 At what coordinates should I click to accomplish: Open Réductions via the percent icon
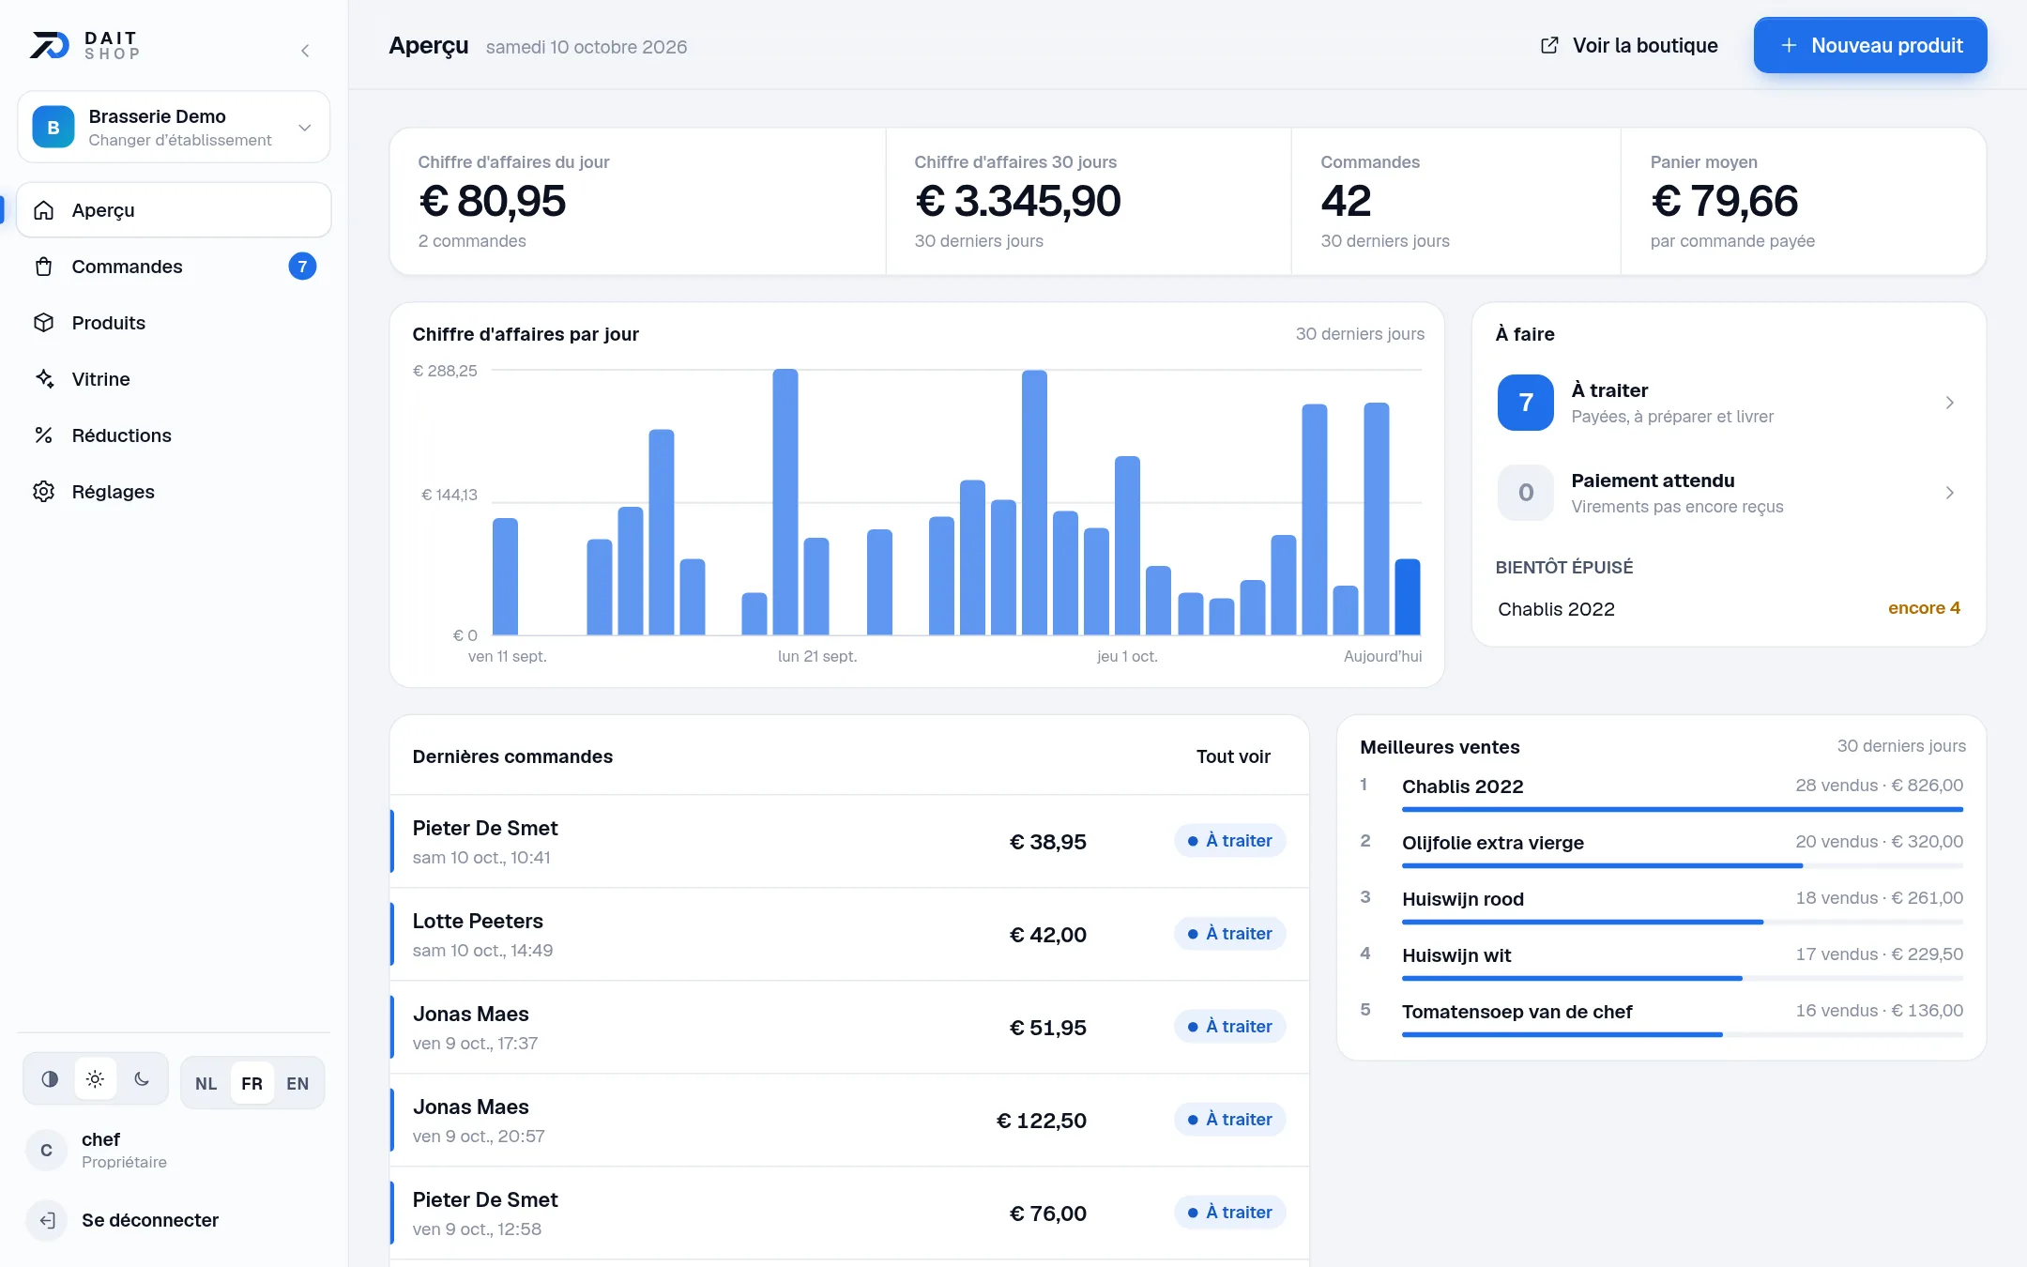43,435
